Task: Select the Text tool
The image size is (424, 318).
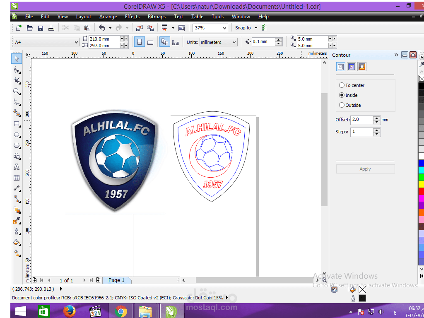Action: 17,167
